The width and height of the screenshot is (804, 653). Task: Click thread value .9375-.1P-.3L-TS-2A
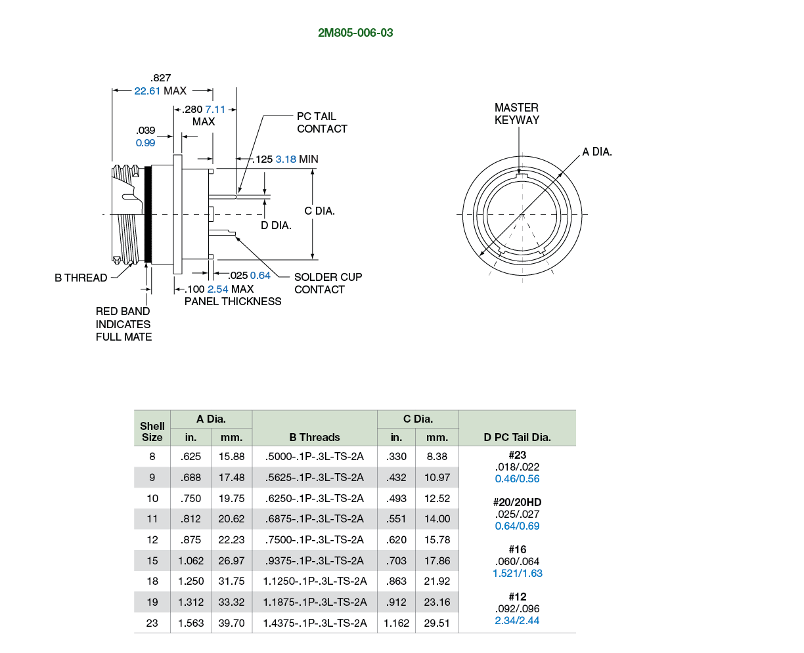[315, 560]
